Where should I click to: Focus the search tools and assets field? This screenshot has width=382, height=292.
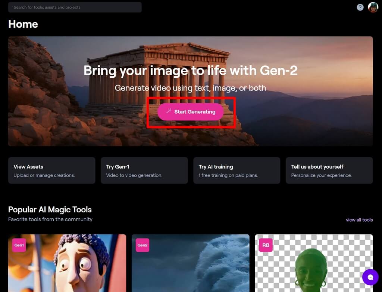(x=75, y=7)
